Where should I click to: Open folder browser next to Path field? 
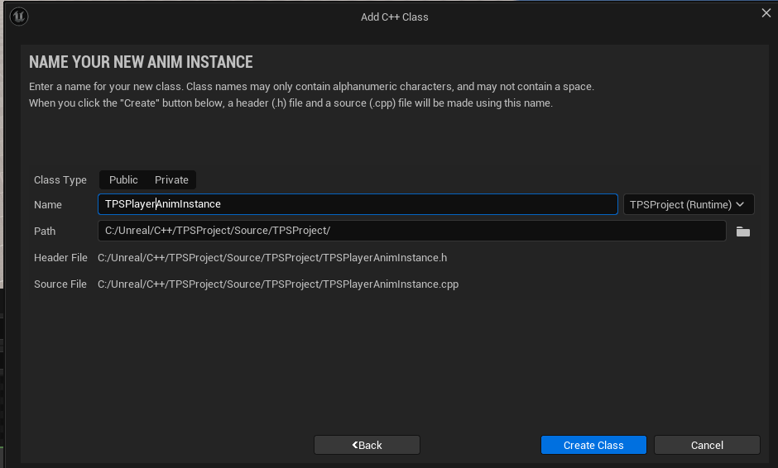point(742,232)
